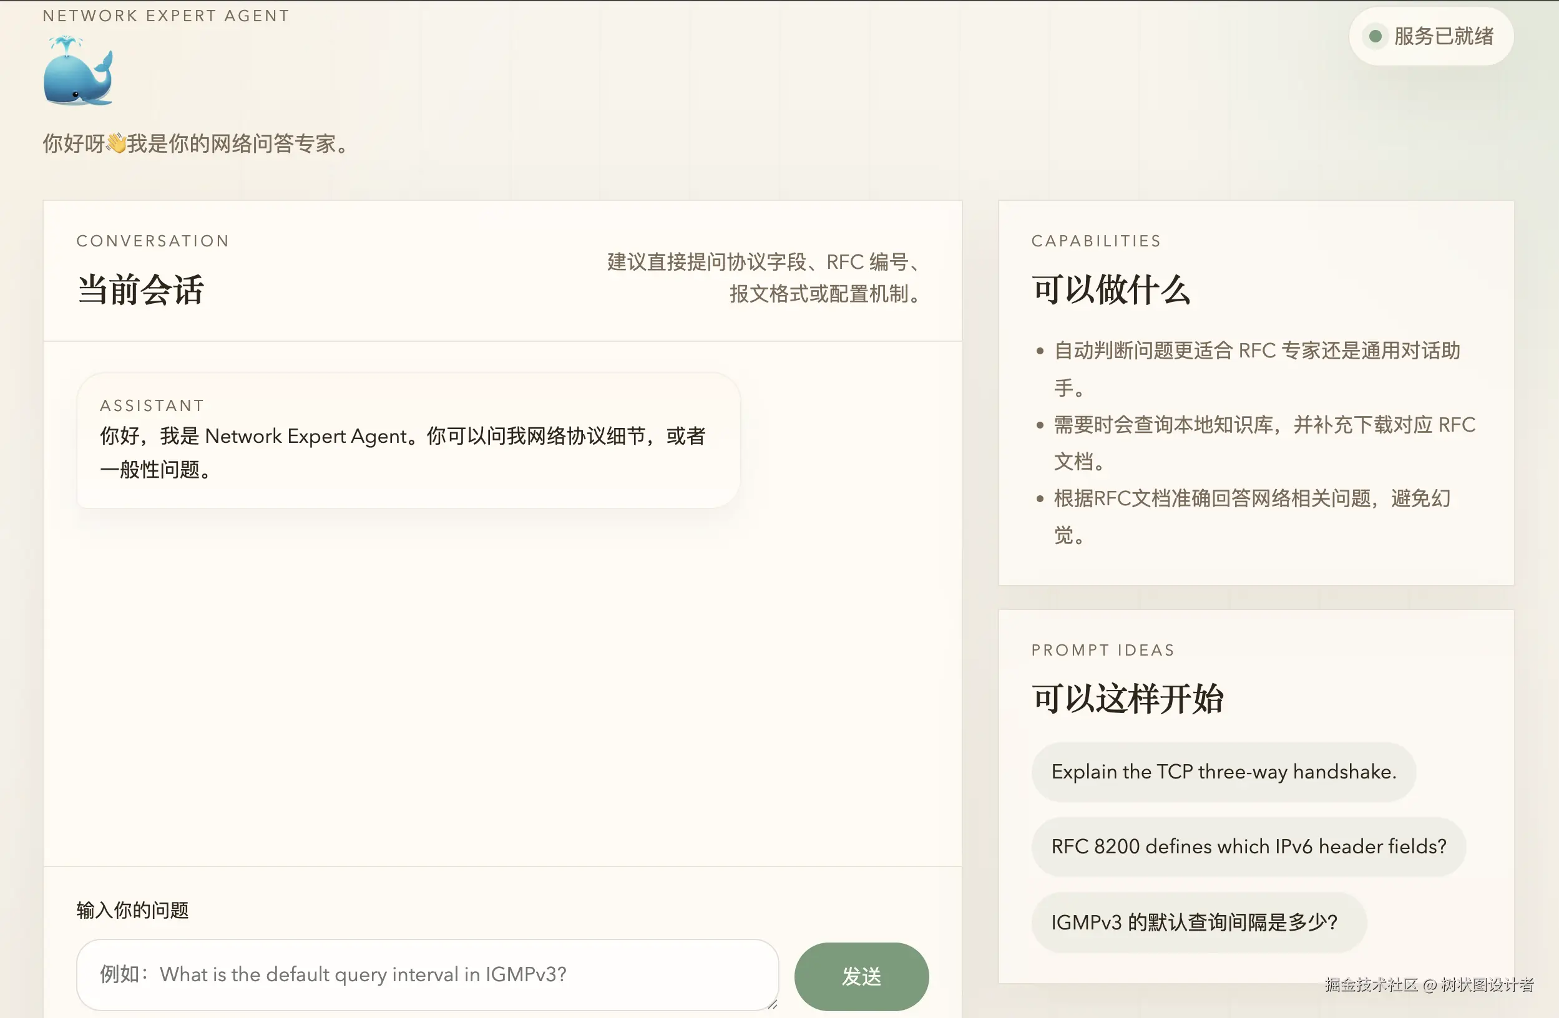This screenshot has width=1559, height=1018.
Task: Click the 可以这样开始 prompt ideas heading
Action: (x=1127, y=699)
